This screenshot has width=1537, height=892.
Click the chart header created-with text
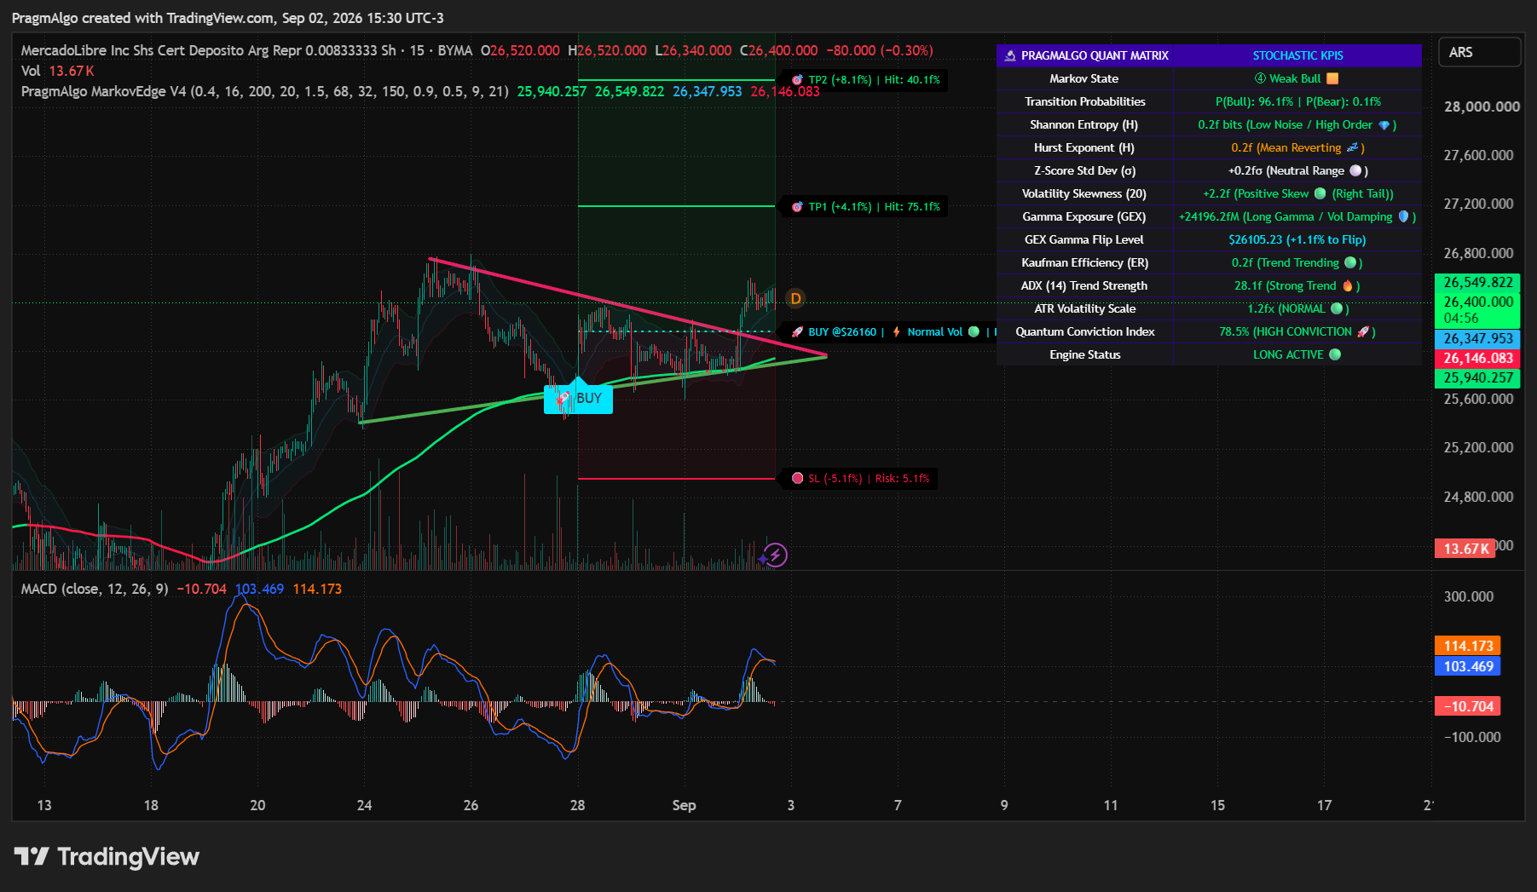(228, 18)
